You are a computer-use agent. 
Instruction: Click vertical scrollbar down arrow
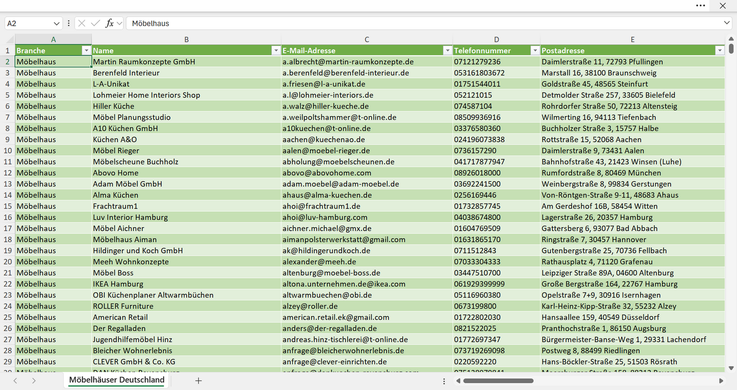pos(731,368)
